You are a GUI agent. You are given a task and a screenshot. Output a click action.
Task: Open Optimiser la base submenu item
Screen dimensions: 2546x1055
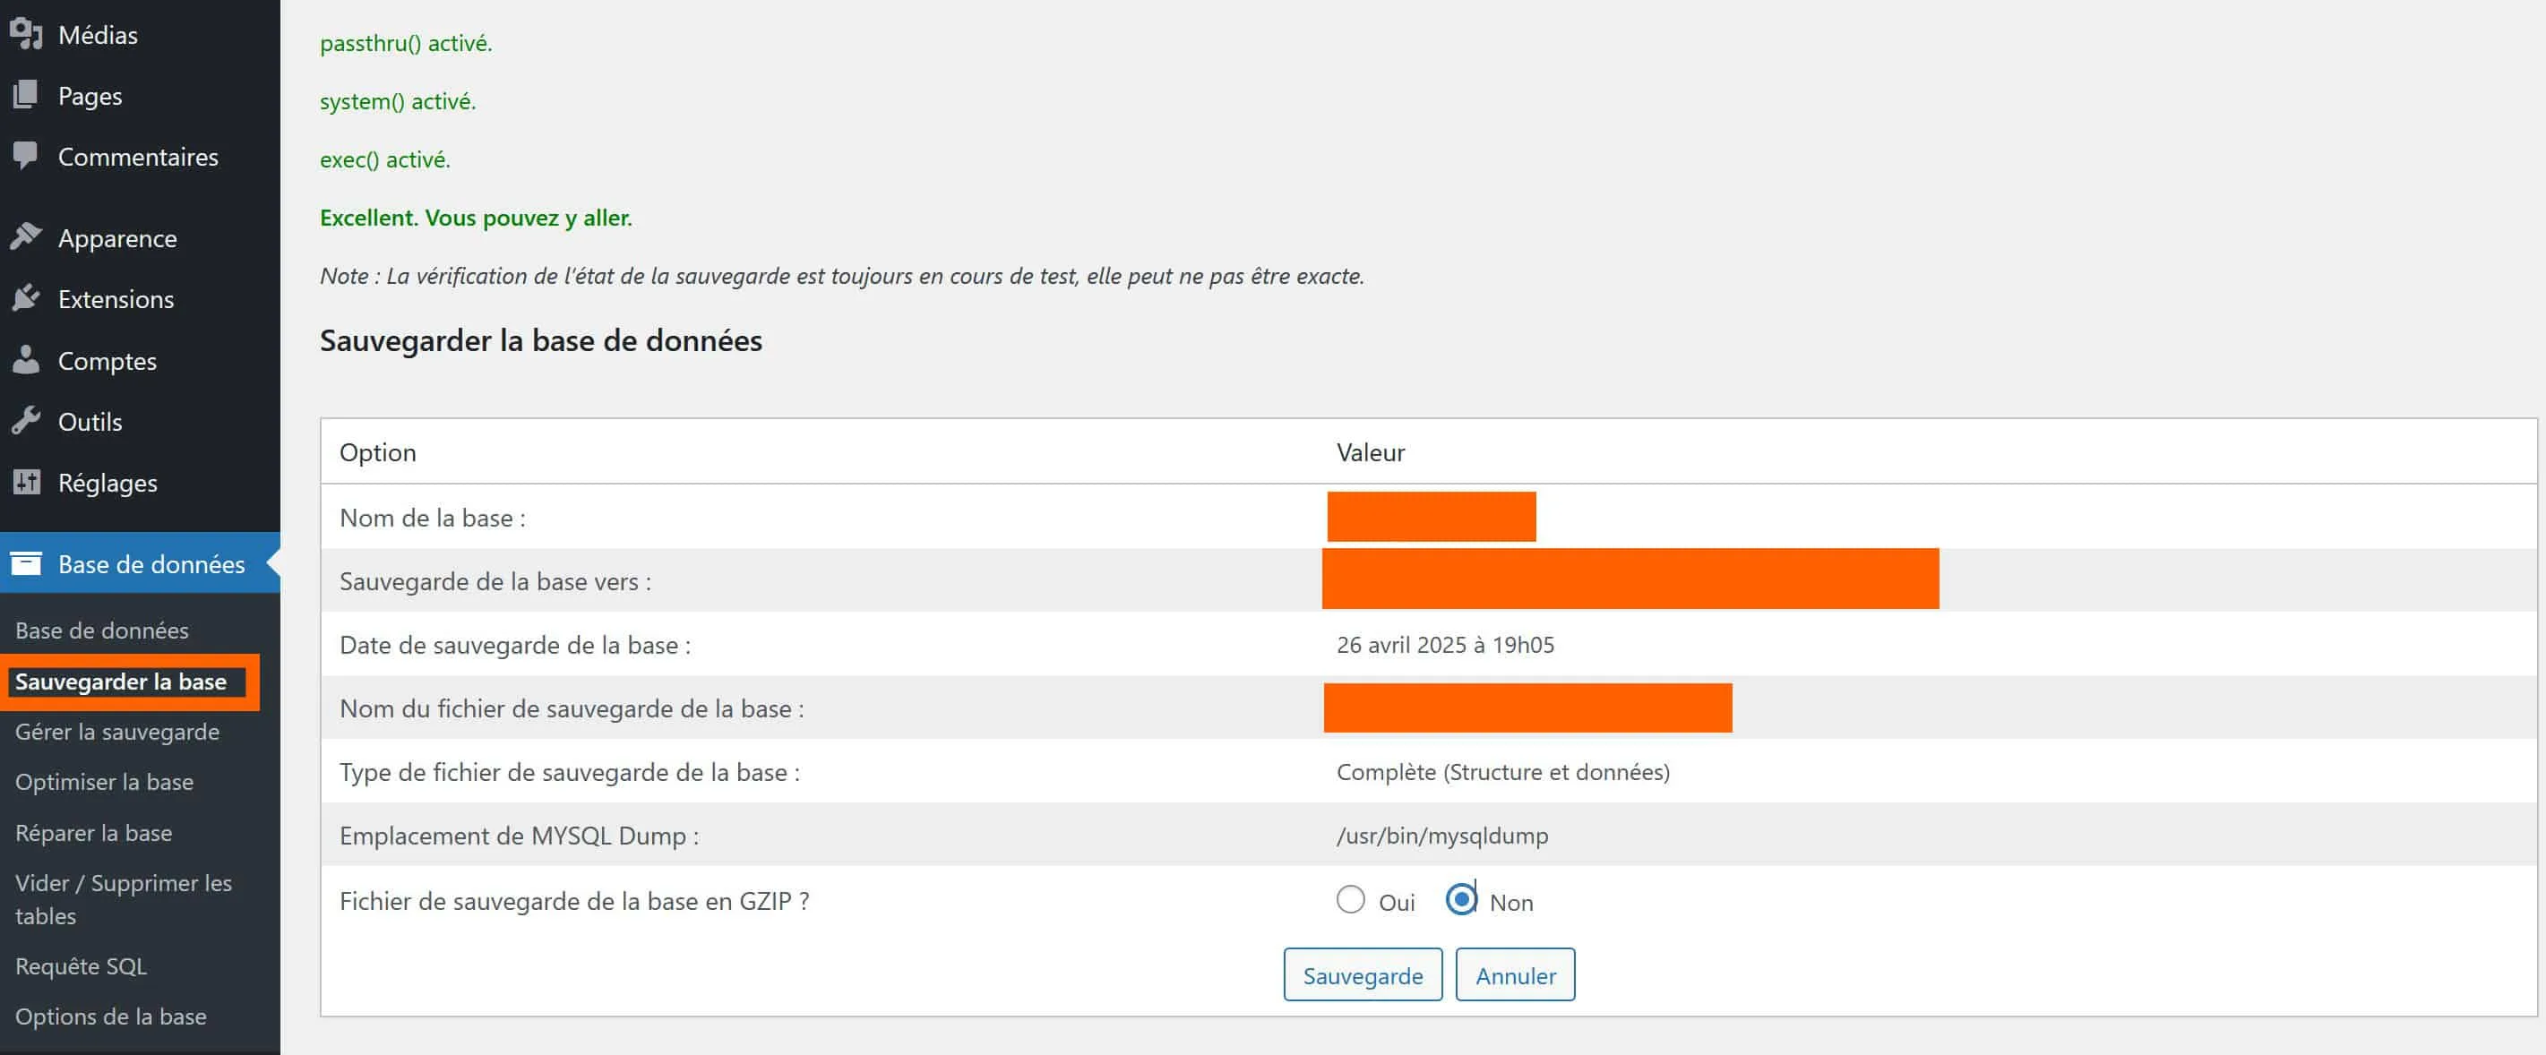point(104,783)
